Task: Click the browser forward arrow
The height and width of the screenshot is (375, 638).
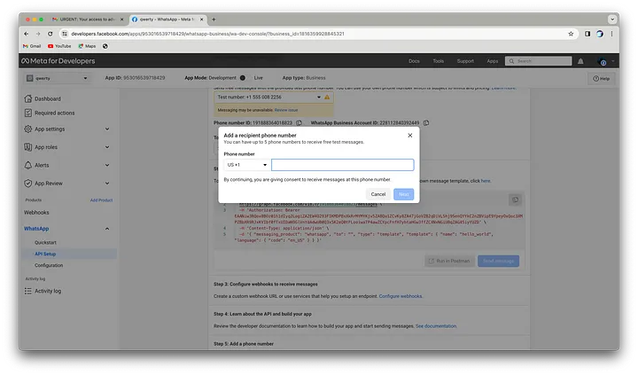Action: (38, 34)
